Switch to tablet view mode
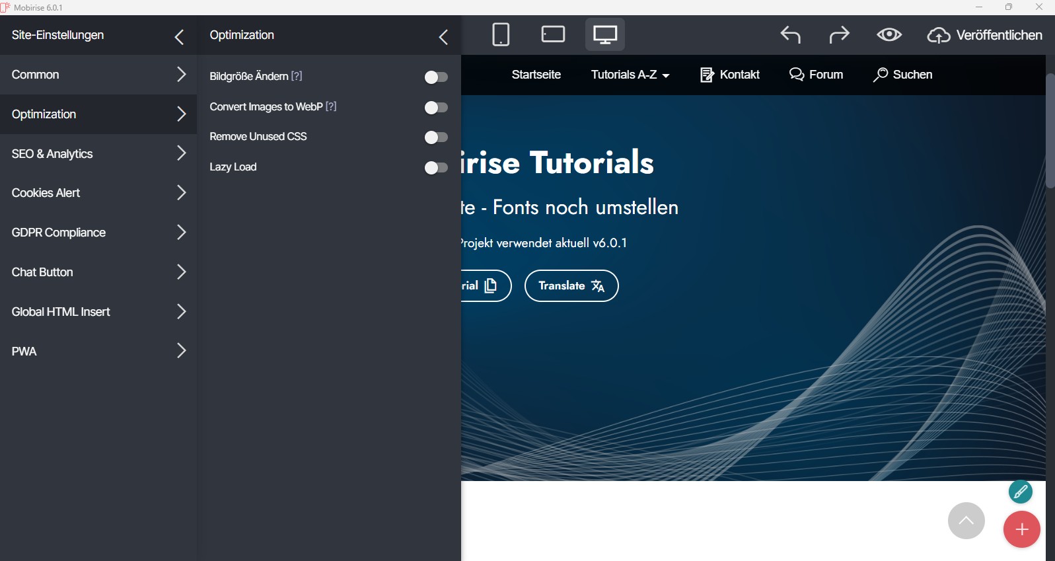The image size is (1055, 561). (x=552, y=34)
